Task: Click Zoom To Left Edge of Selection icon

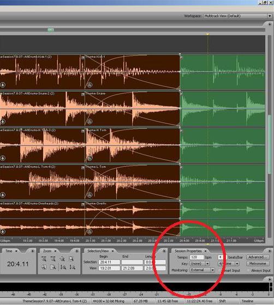Action: (x=44, y=267)
